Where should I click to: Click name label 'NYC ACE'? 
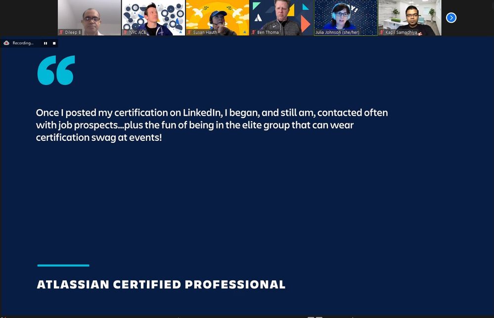pos(137,32)
